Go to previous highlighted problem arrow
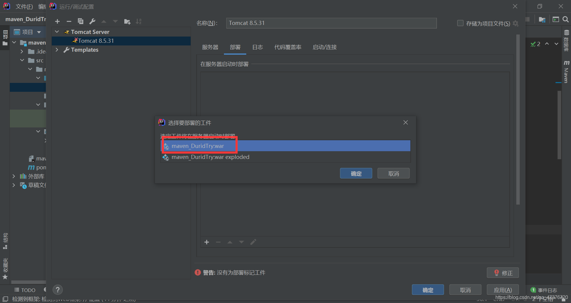The width and height of the screenshot is (571, 303). point(547,44)
